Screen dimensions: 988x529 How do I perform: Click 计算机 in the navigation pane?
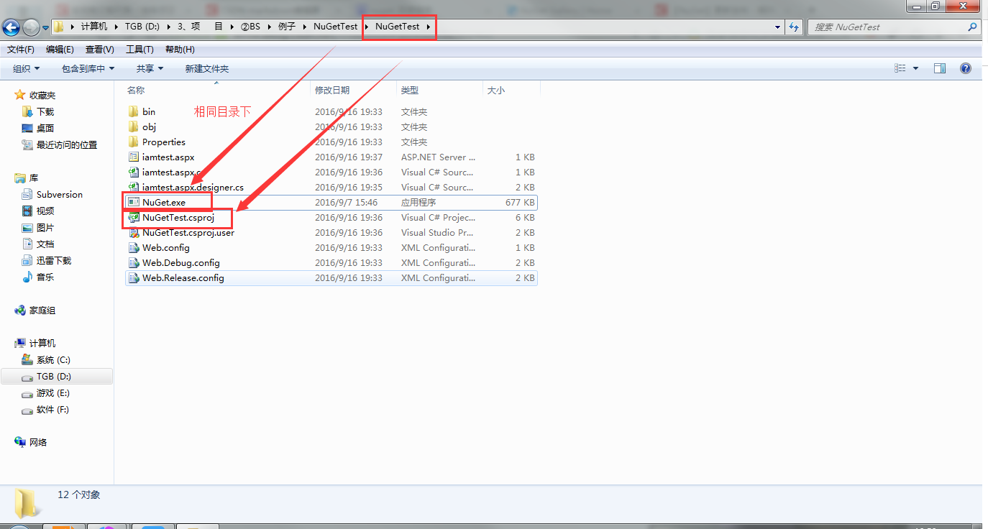click(42, 343)
